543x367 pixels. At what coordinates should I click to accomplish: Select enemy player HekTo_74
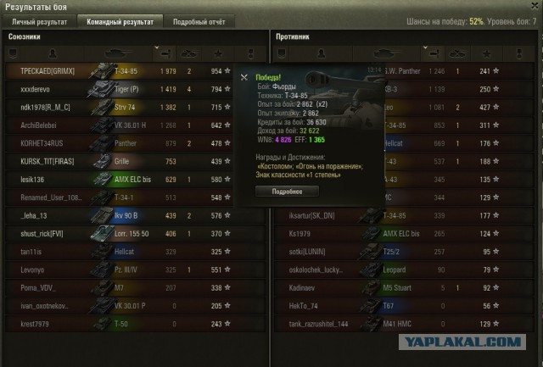(x=303, y=306)
